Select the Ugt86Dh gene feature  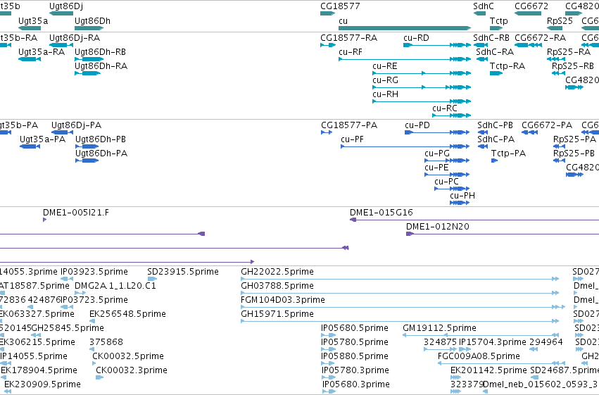[x=89, y=28]
